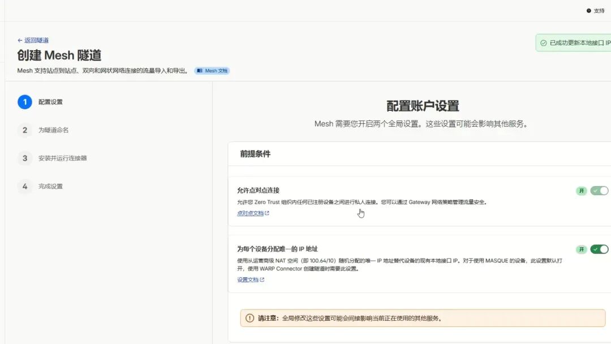Click the 创建 Mesh 隧道 page title
Viewport: 611px width, 344px height.
coord(59,55)
